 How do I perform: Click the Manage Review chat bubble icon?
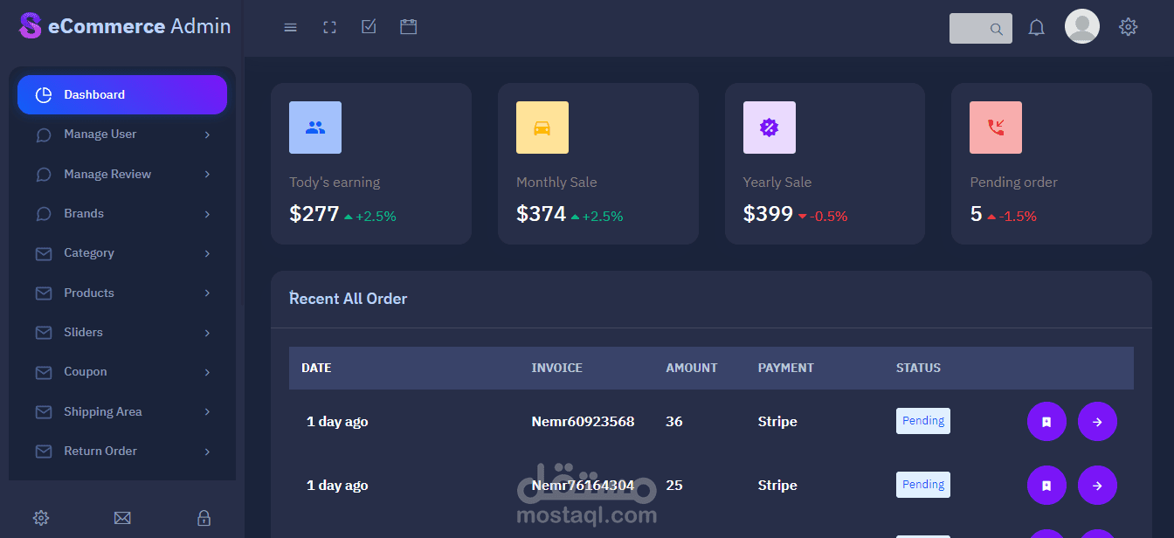click(x=44, y=175)
